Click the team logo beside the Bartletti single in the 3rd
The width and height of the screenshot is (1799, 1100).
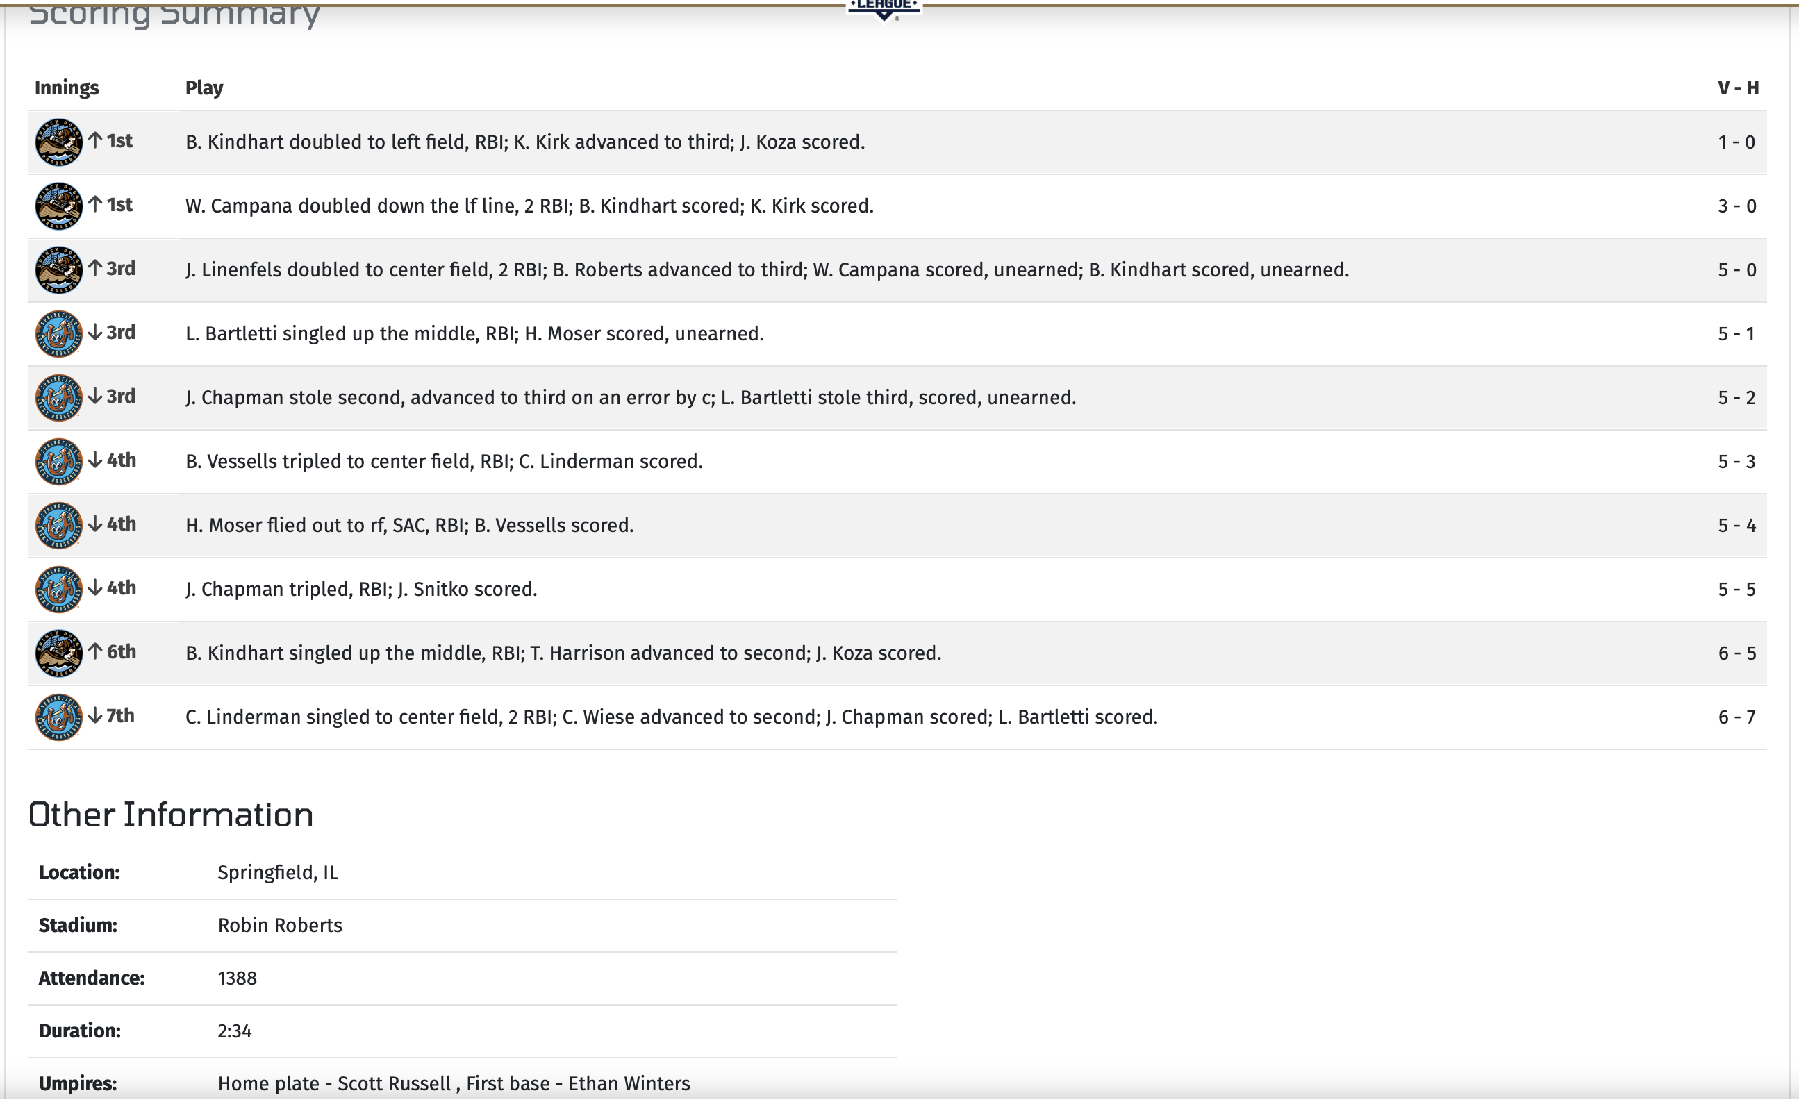(x=58, y=334)
